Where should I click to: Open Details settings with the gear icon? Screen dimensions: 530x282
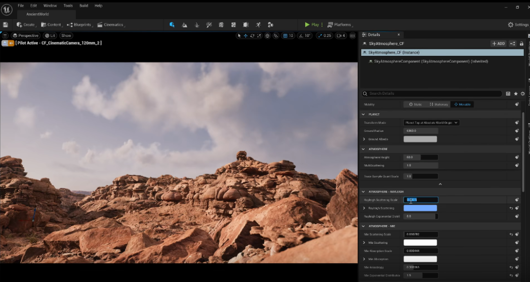point(523,94)
